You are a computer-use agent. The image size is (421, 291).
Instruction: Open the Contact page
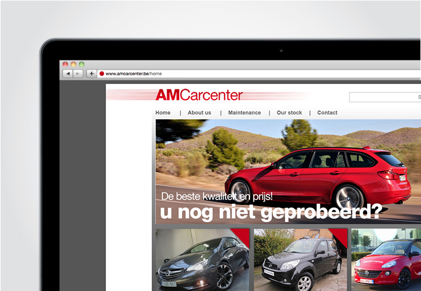tap(327, 113)
